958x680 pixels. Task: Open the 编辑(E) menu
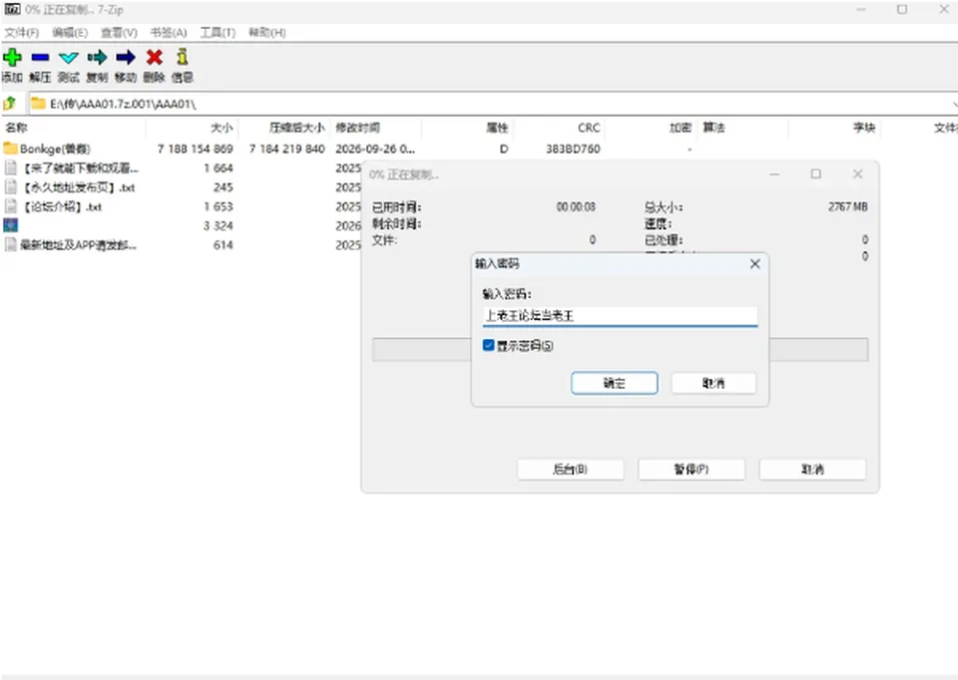click(70, 32)
